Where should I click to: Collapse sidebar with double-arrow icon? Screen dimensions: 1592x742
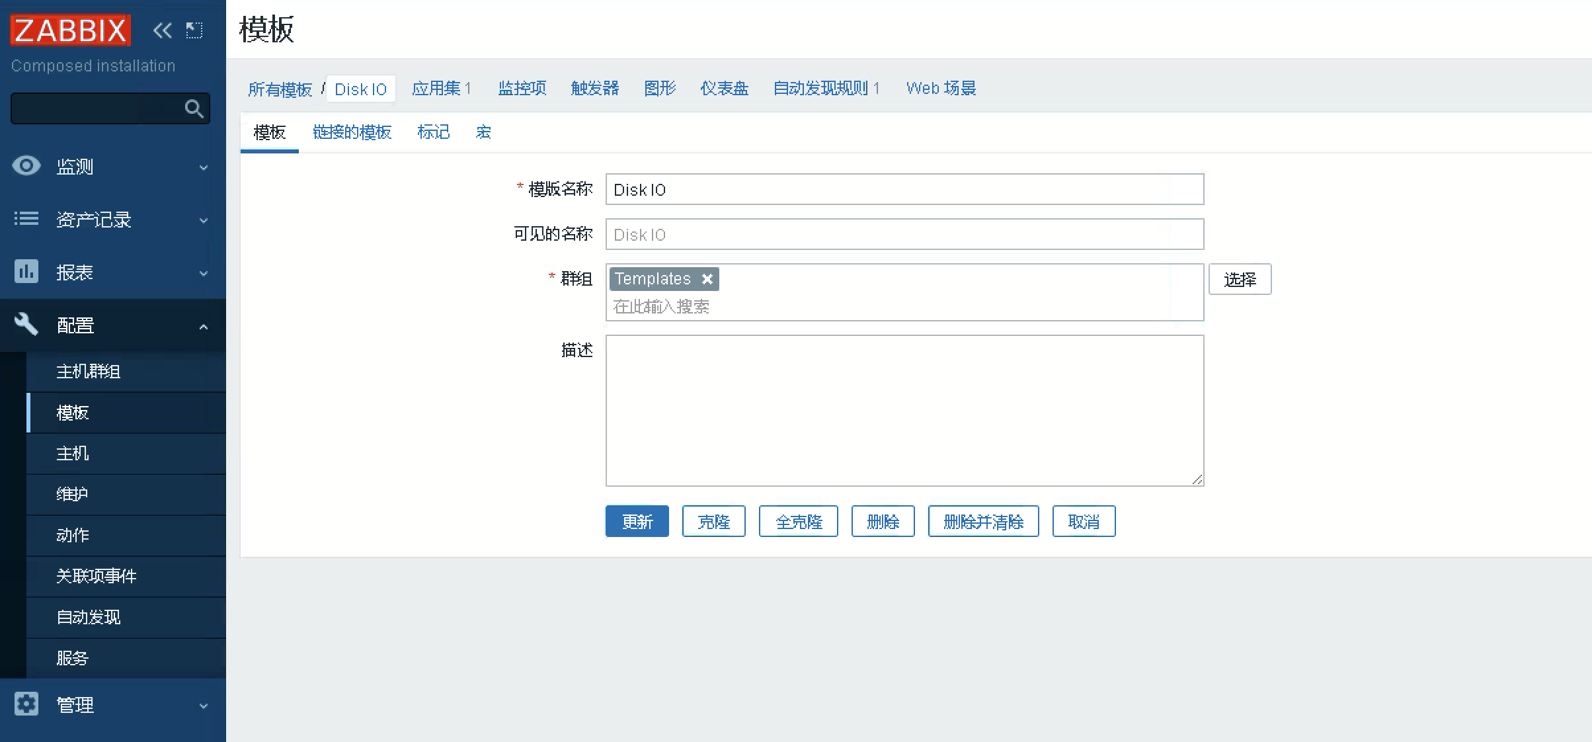click(x=162, y=30)
